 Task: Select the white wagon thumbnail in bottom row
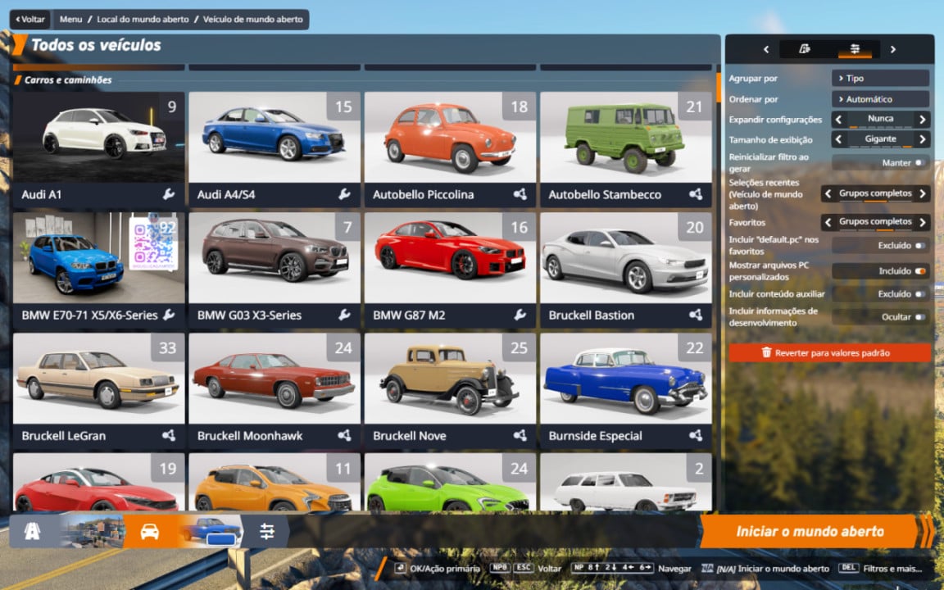pos(626,482)
